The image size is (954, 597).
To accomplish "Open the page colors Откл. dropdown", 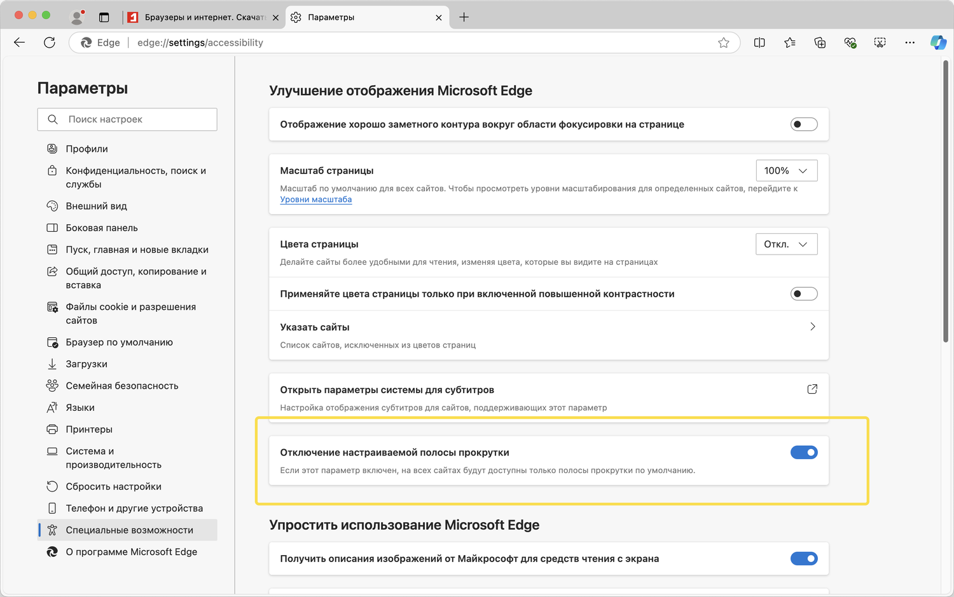I will (x=786, y=245).
